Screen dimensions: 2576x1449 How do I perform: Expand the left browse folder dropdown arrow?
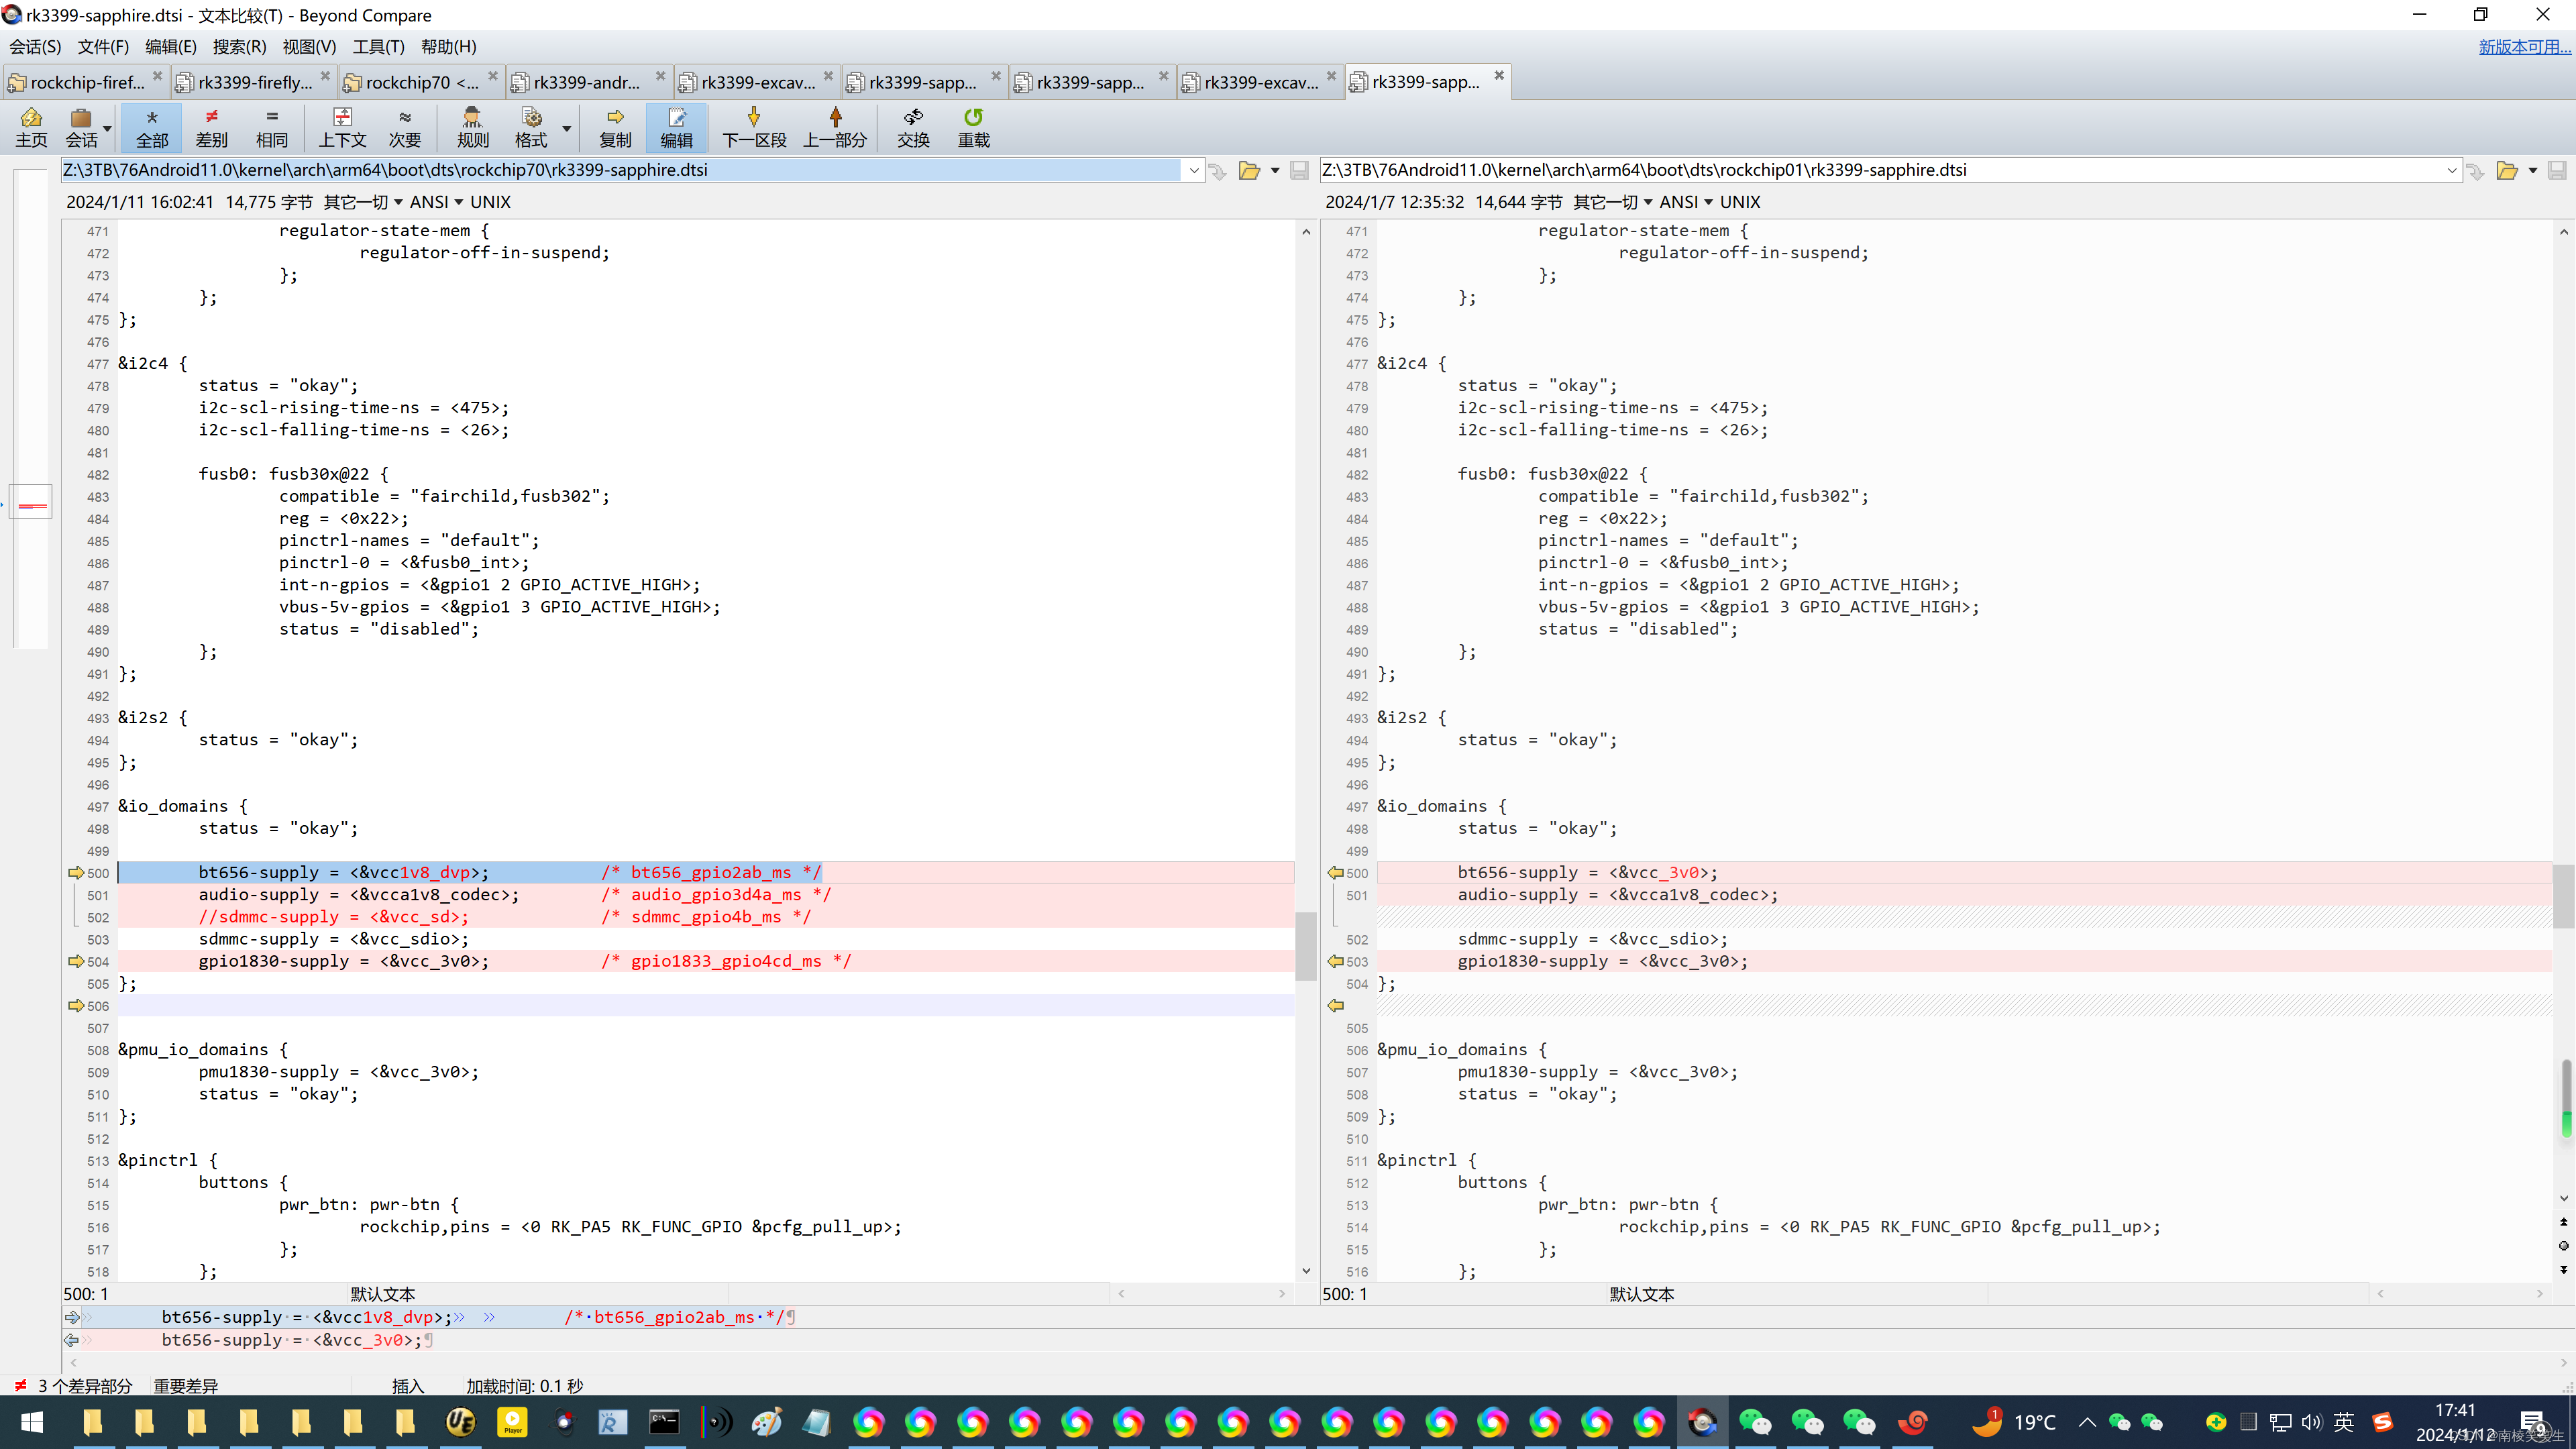point(1275,171)
